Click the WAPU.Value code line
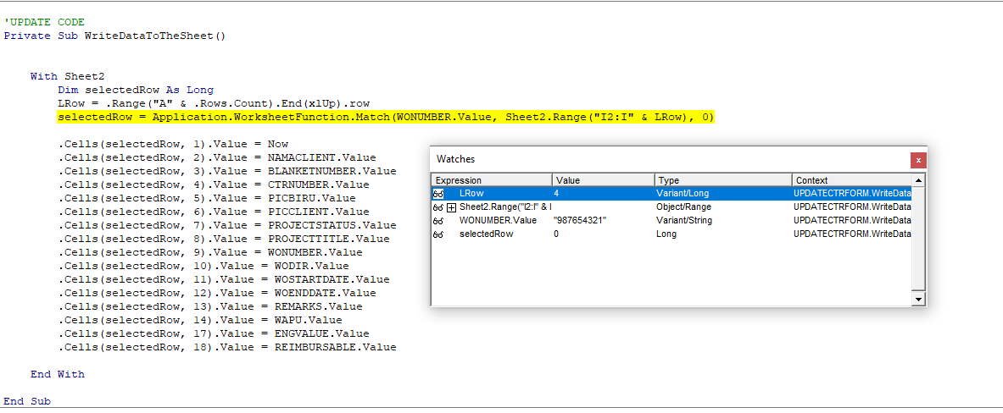1003x413 pixels. click(x=200, y=321)
